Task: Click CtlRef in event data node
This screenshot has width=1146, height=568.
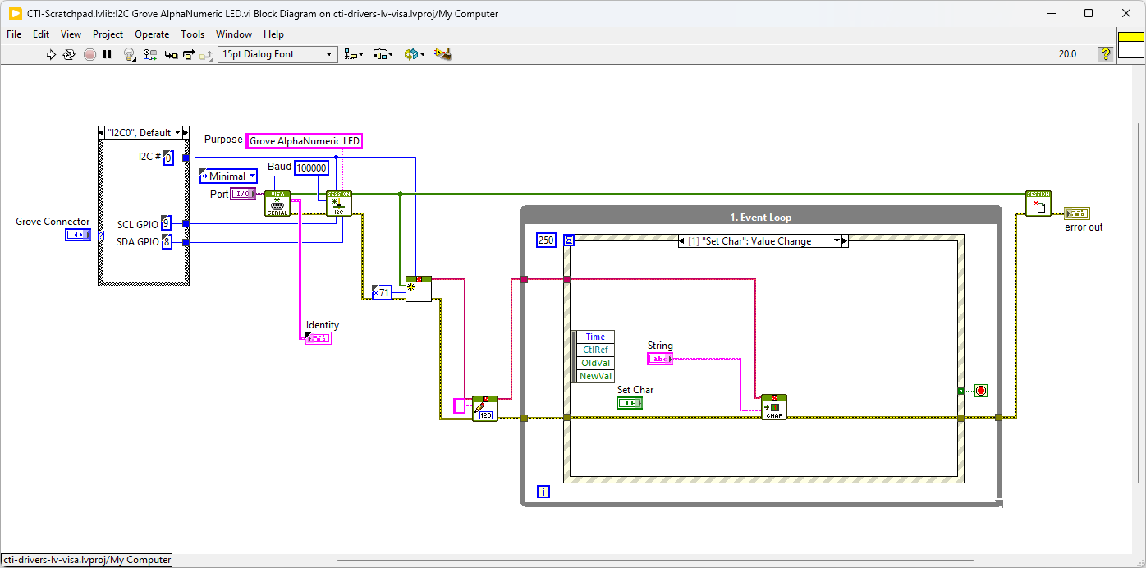Action: [x=595, y=350]
